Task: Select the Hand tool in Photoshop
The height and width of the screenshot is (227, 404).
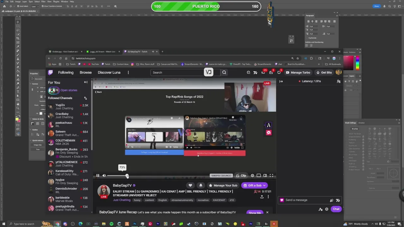Action: [x=18, y=104]
